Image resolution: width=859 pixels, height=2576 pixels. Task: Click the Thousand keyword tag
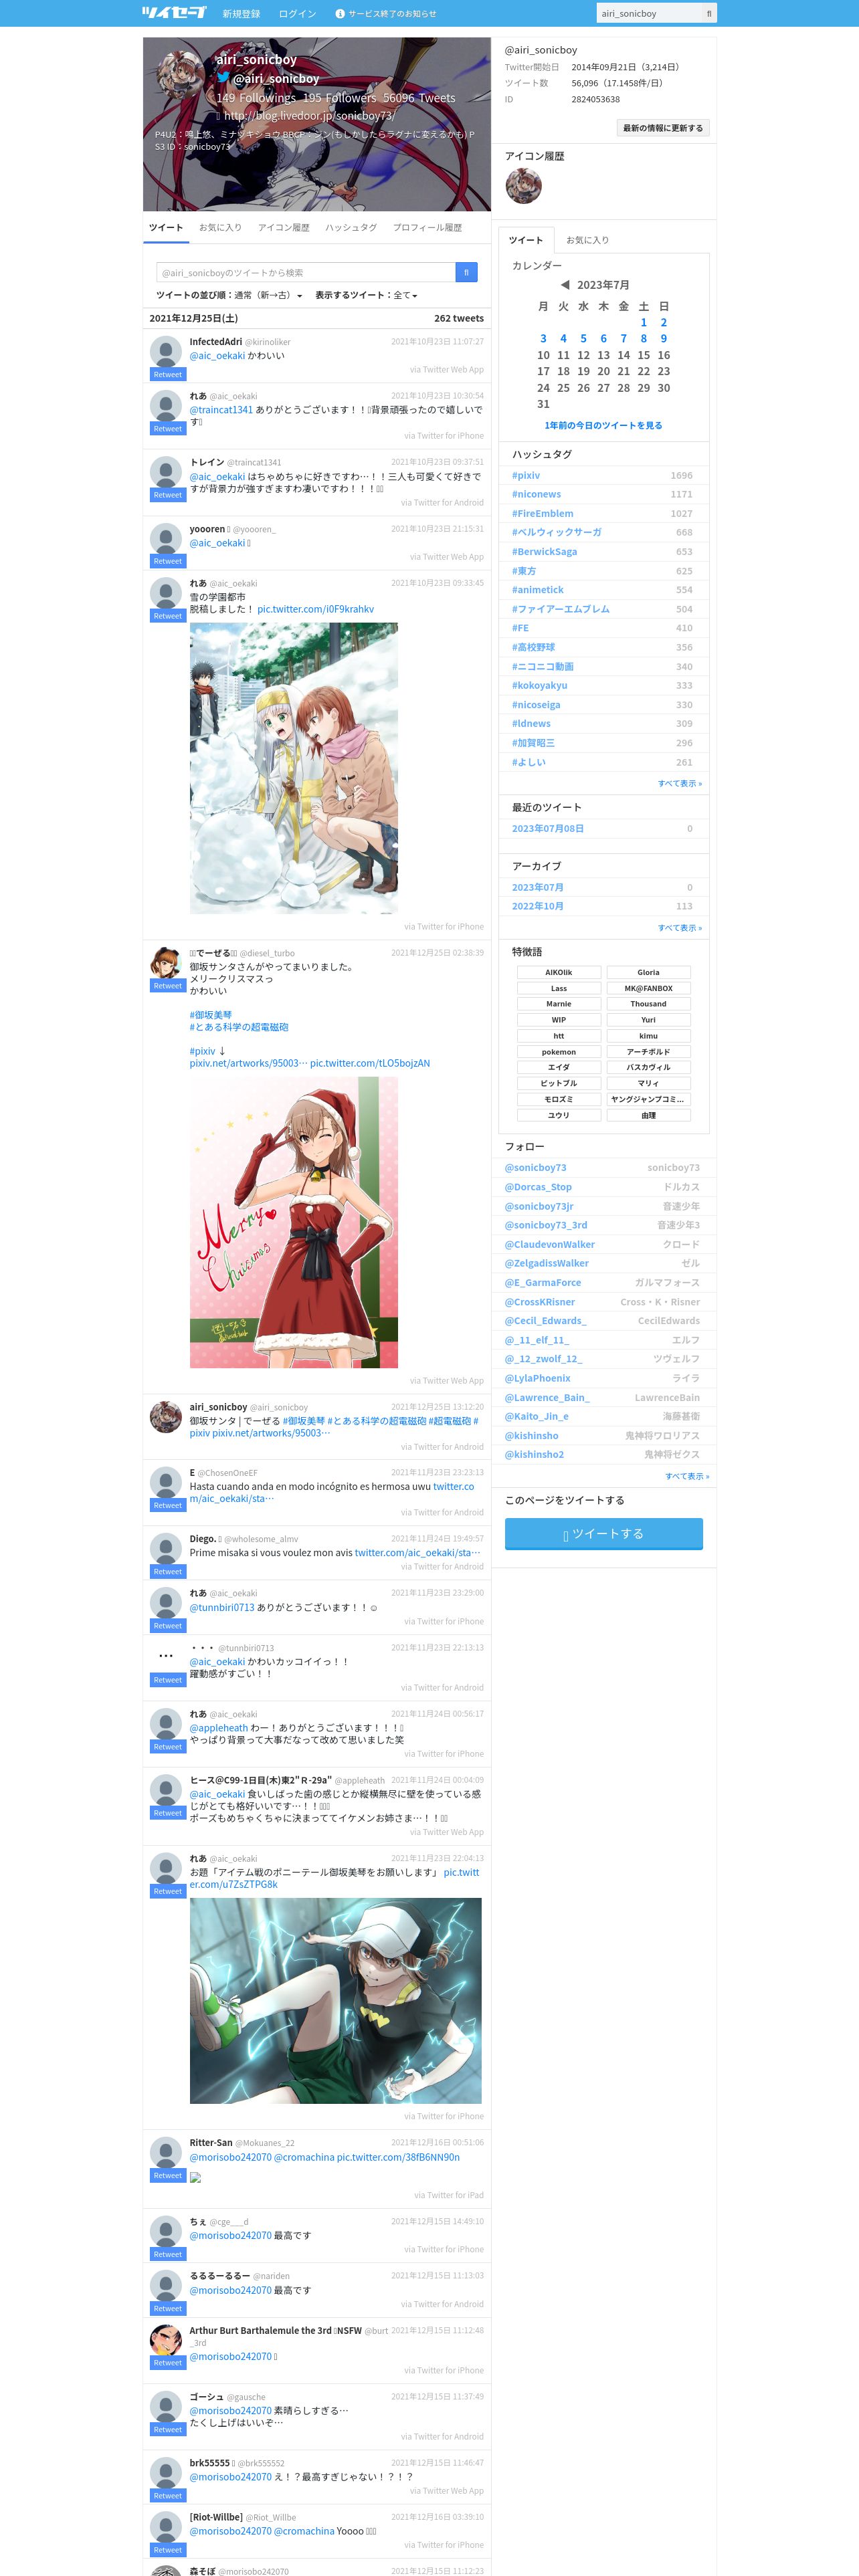(x=648, y=1004)
